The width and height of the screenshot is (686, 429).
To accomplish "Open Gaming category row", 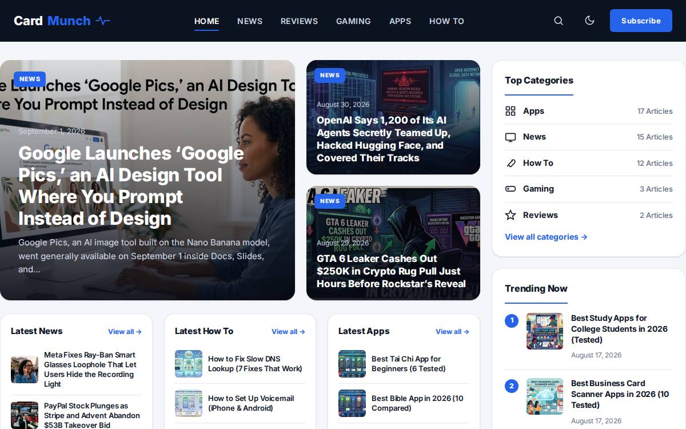I will tap(589, 189).
